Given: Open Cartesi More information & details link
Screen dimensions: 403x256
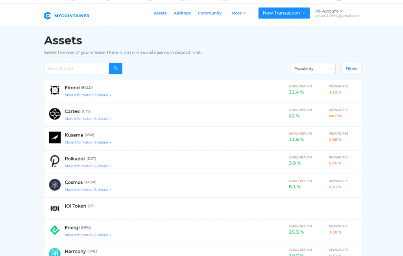Looking at the screenshot, I should coord(88,119).
